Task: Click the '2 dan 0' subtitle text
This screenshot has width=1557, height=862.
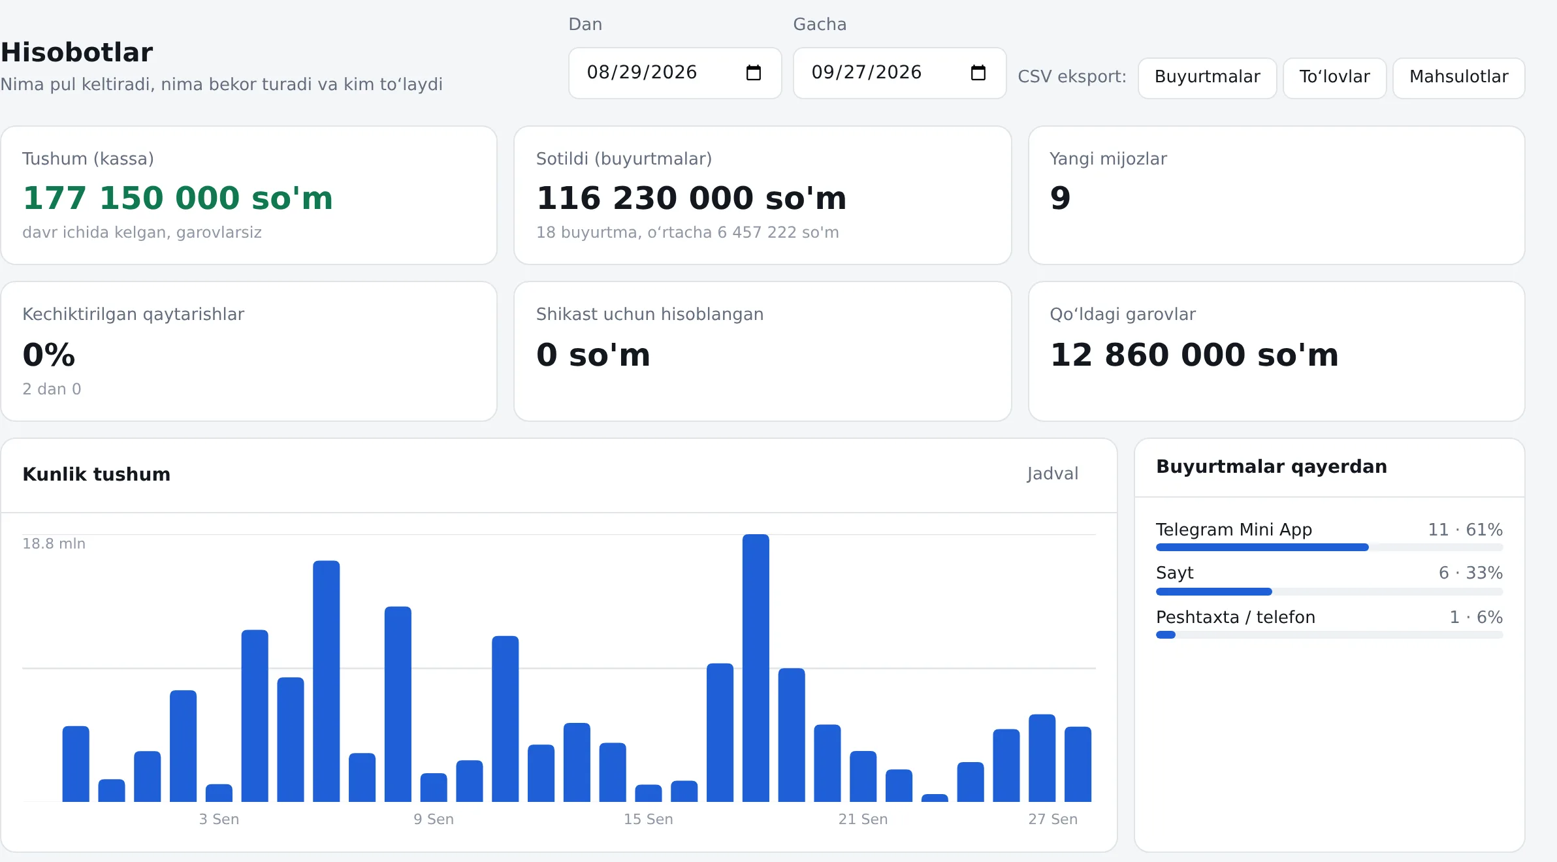Action: pos(52,389)
